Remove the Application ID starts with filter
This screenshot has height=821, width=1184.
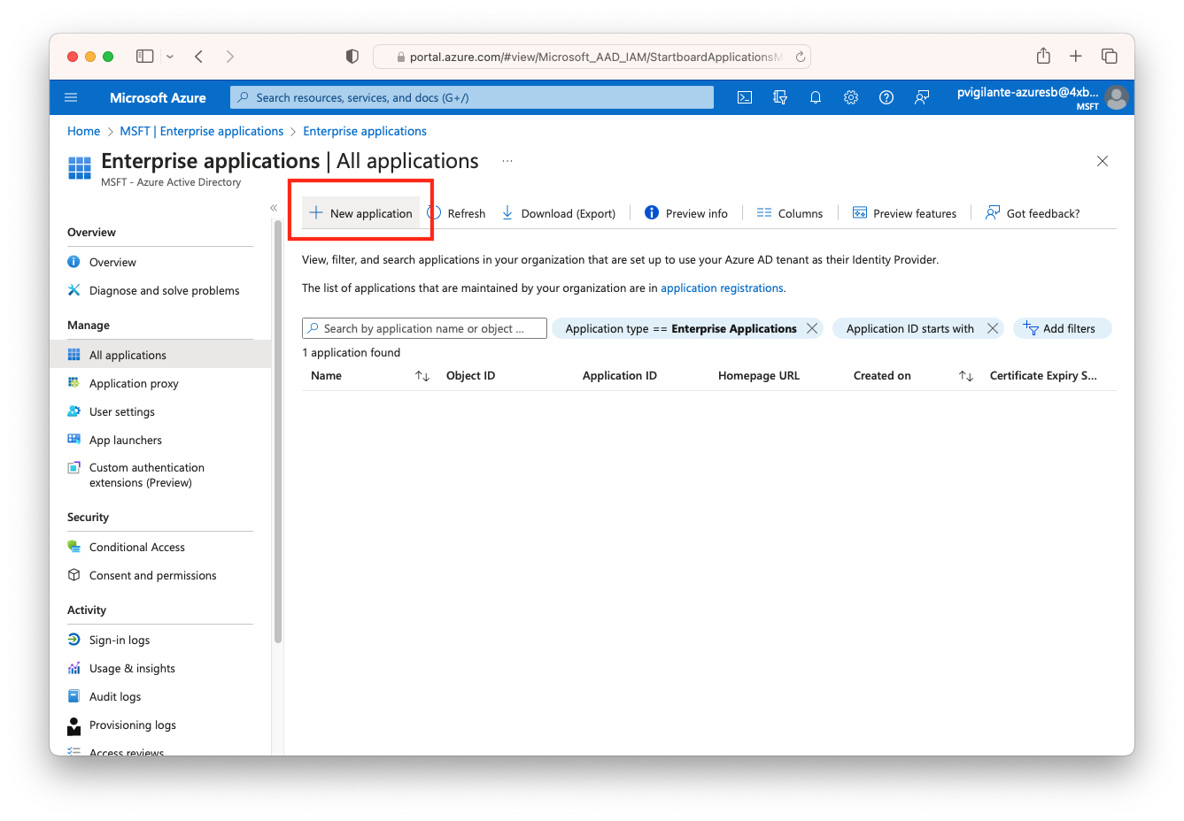[993, 328]
